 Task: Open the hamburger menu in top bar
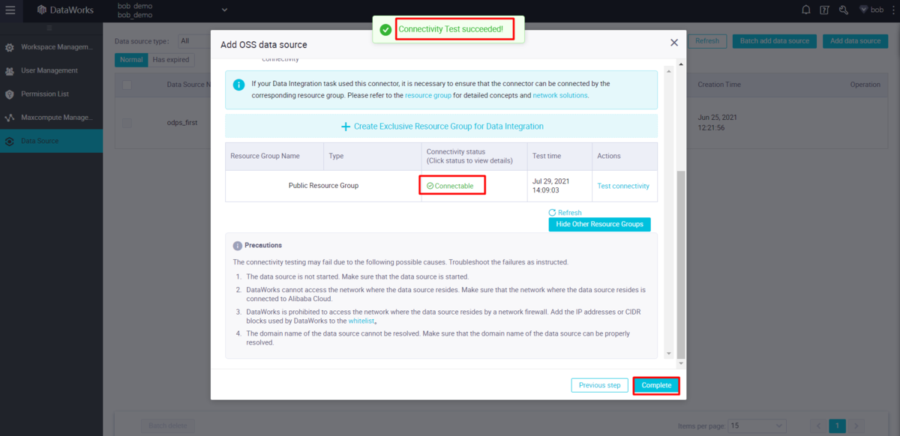[10, 10]
